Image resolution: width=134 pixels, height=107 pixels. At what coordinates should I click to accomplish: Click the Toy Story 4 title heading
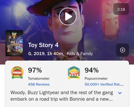[x=43, y=45]
